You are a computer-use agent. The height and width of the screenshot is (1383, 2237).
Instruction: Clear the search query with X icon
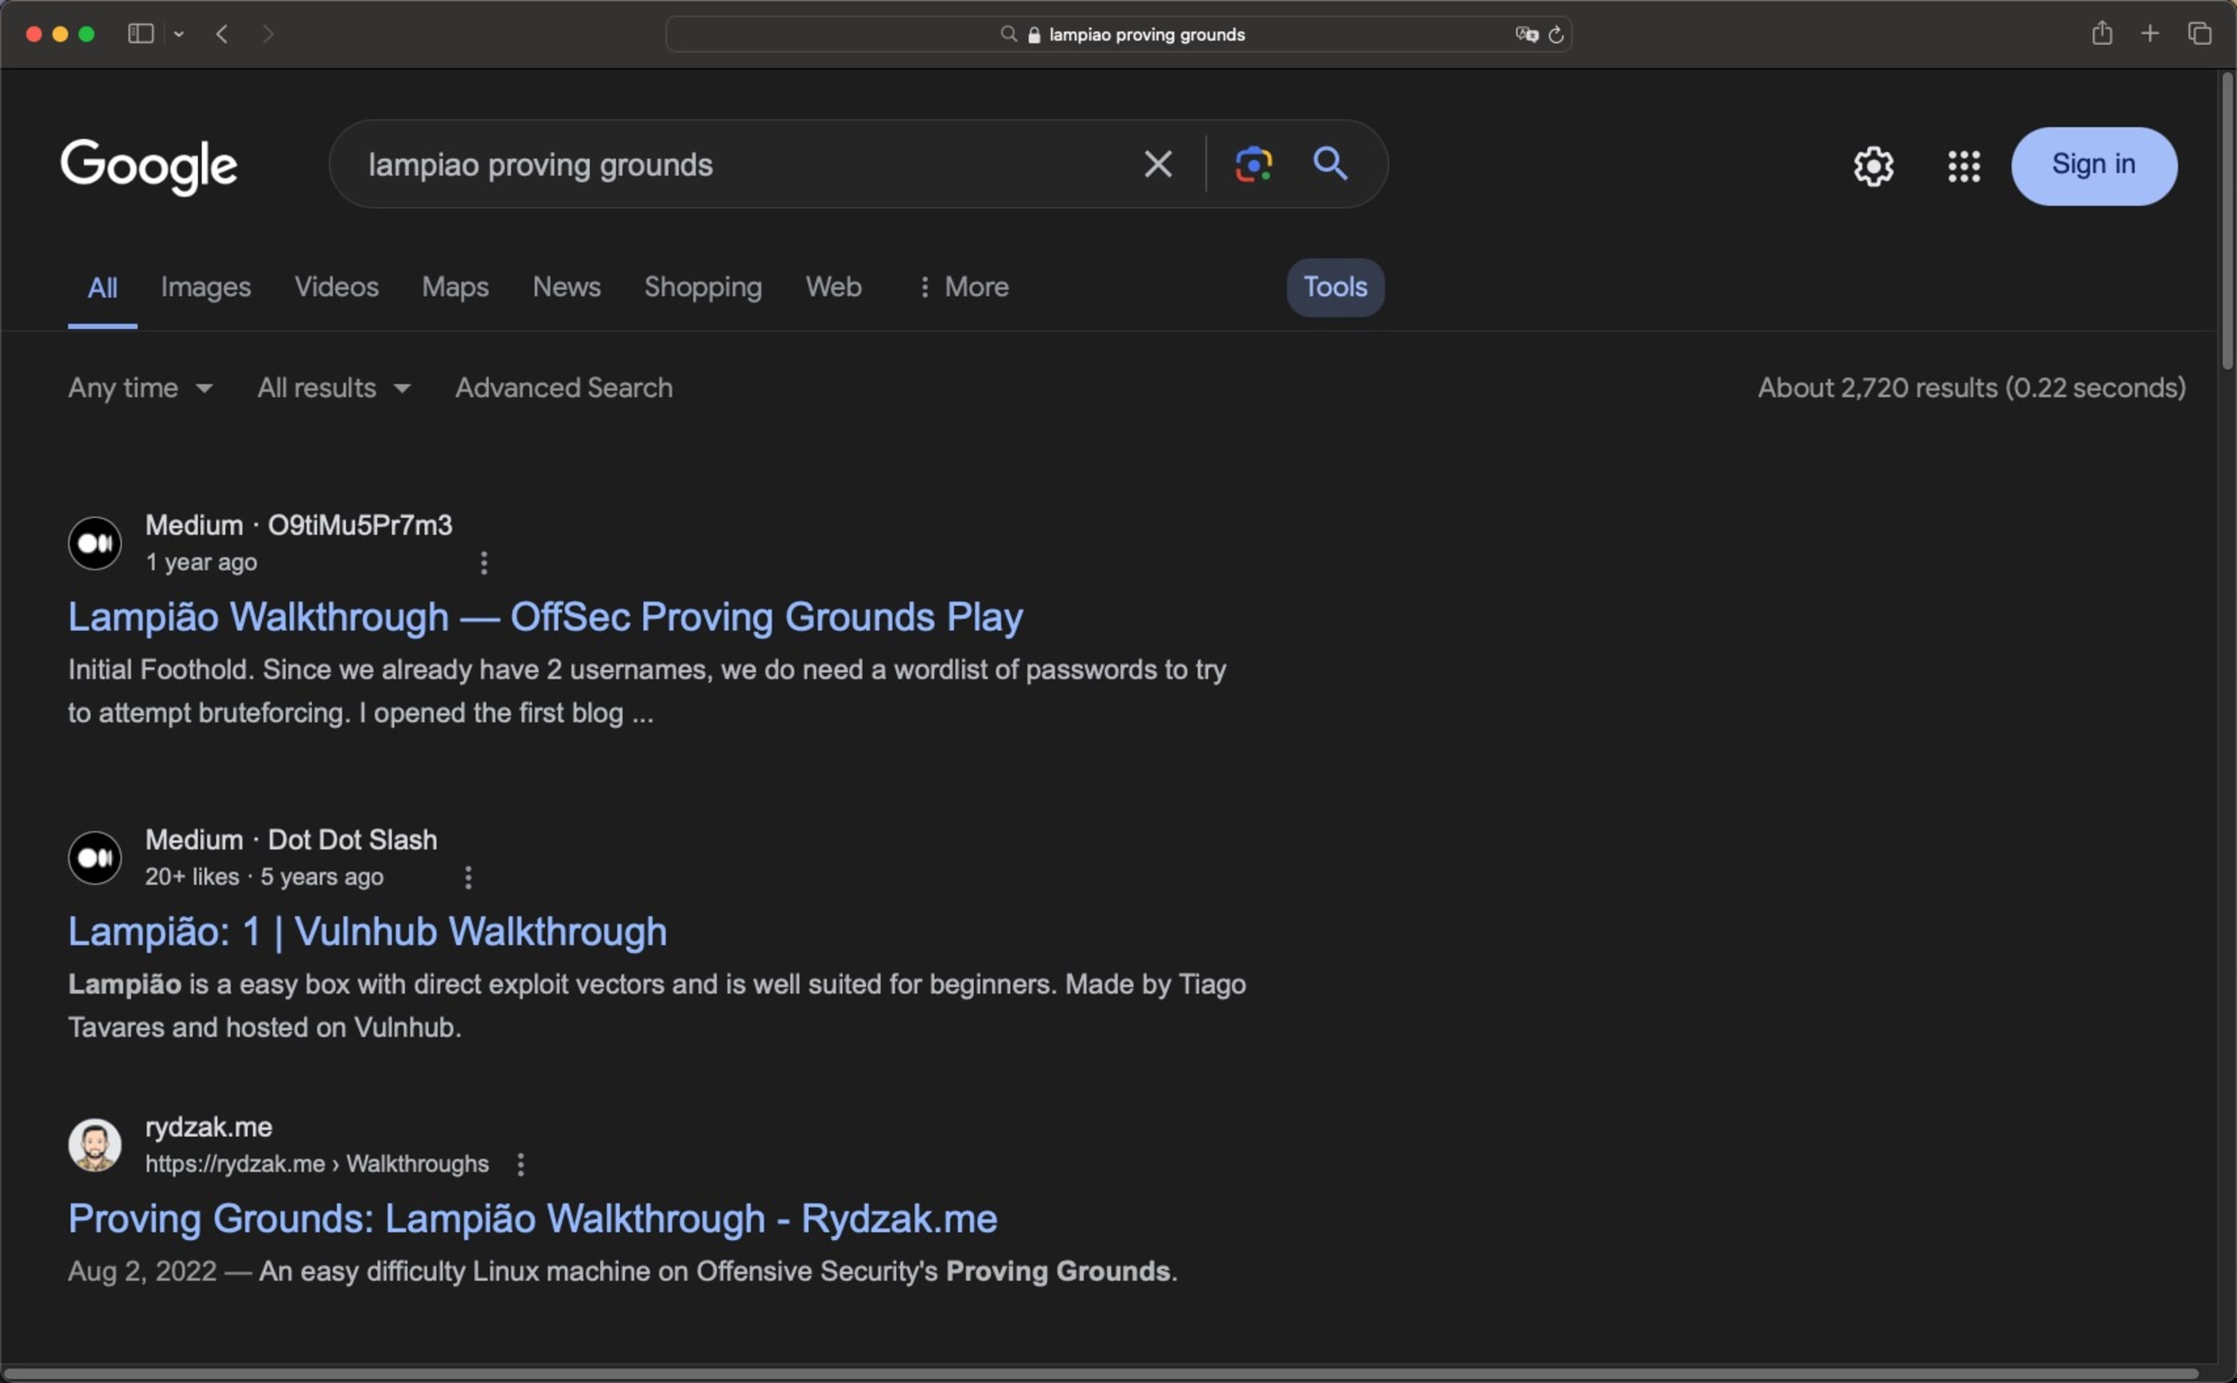coord(1158,165)
